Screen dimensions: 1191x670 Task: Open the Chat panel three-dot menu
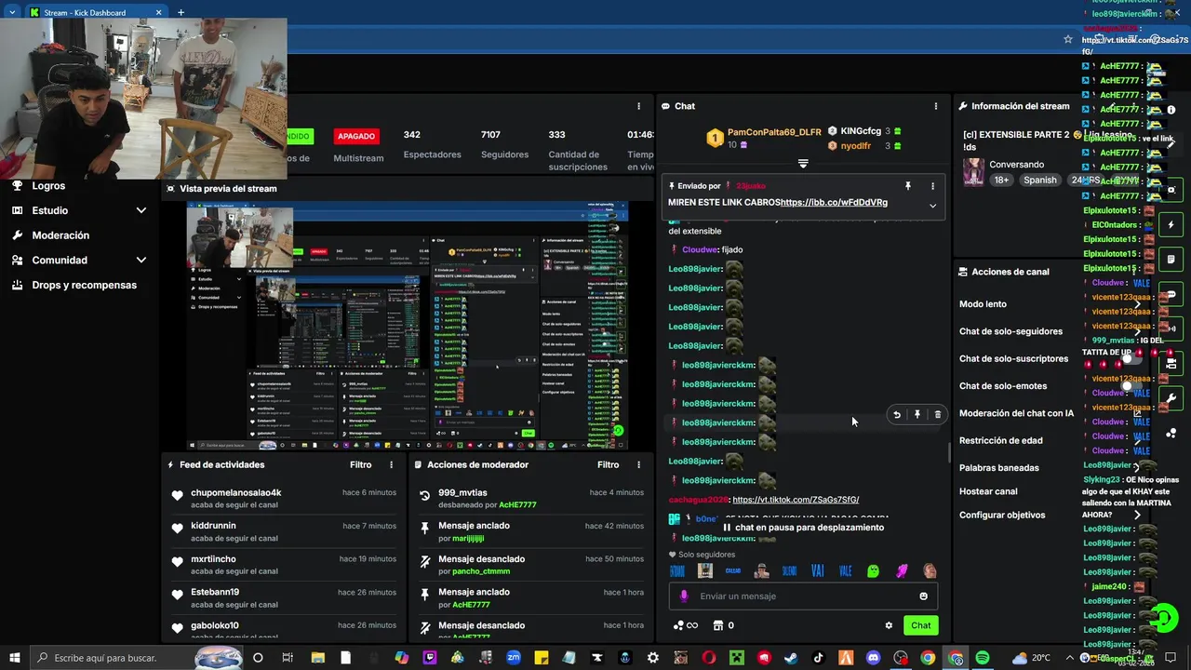(x=935, y=106)
